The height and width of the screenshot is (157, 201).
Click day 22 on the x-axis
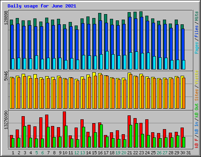(x=135, y=153)
